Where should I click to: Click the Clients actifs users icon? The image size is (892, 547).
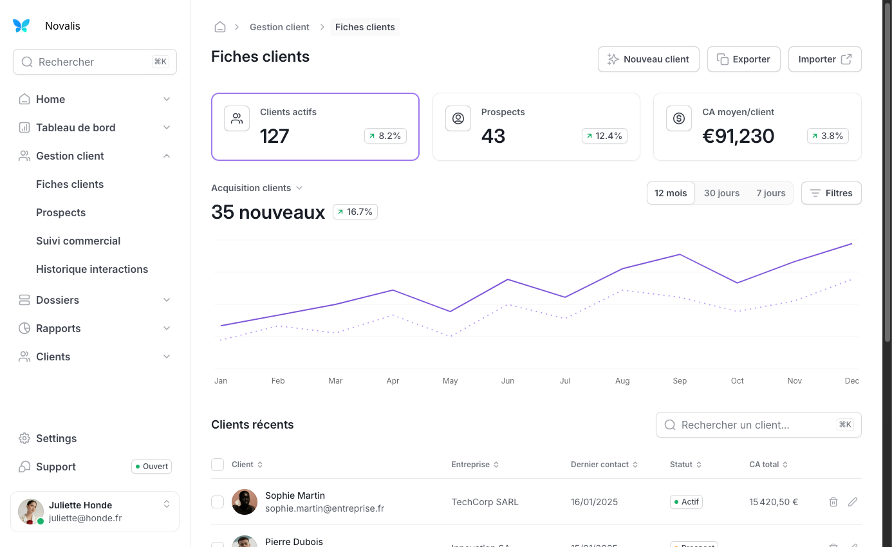[237, 118]
